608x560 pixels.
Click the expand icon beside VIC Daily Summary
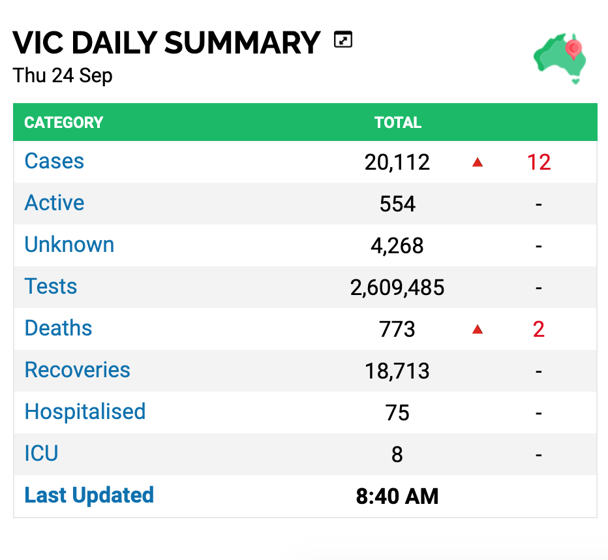click(x=343, y=40)
